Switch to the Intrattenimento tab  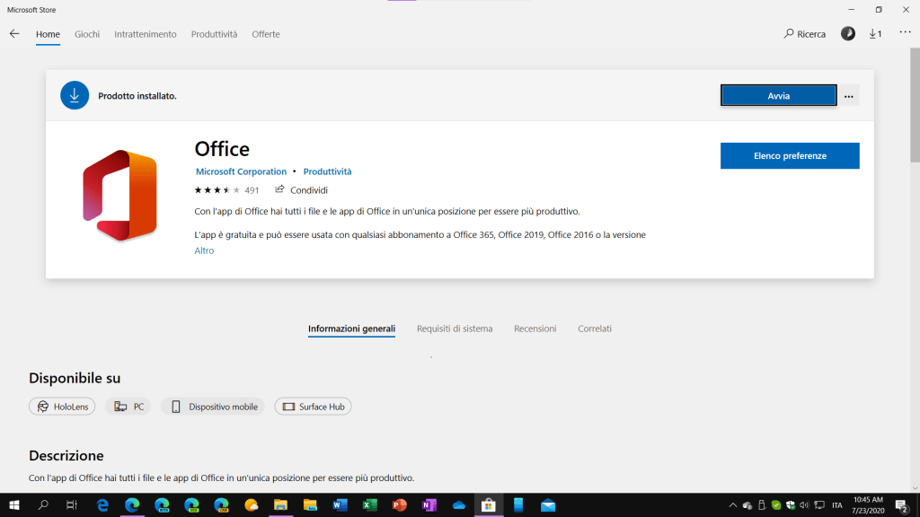point(146,34)
